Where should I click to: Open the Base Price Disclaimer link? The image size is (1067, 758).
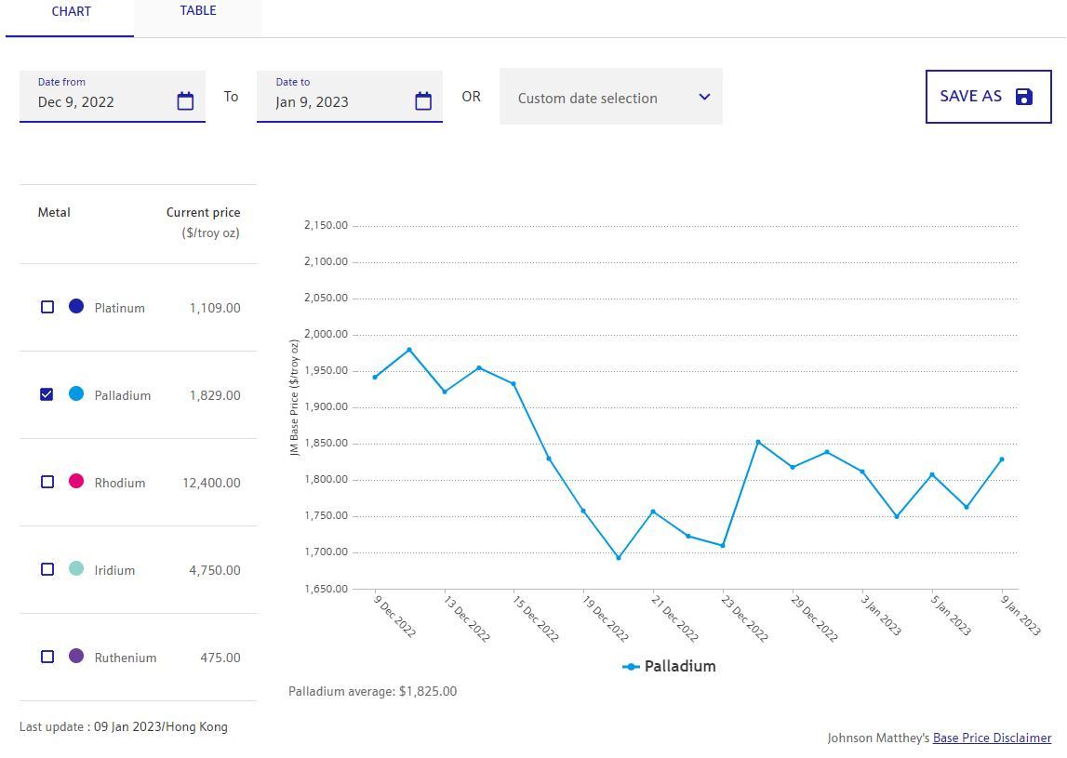coord(992,738)
